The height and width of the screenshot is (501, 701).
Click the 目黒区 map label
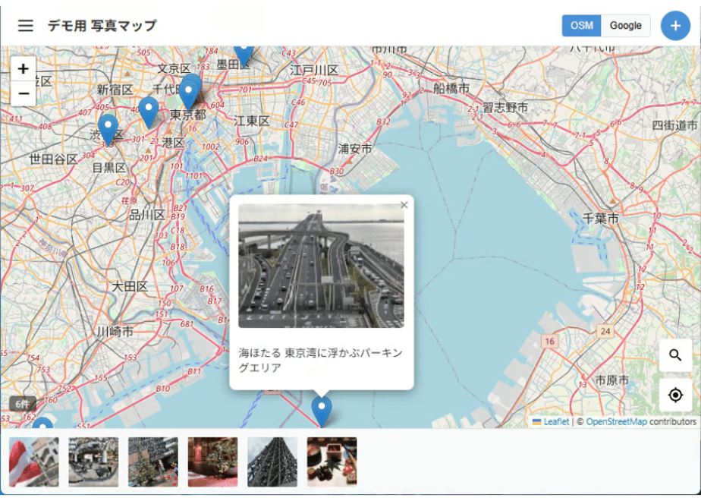pyautogui.click(x=109, y=168)
